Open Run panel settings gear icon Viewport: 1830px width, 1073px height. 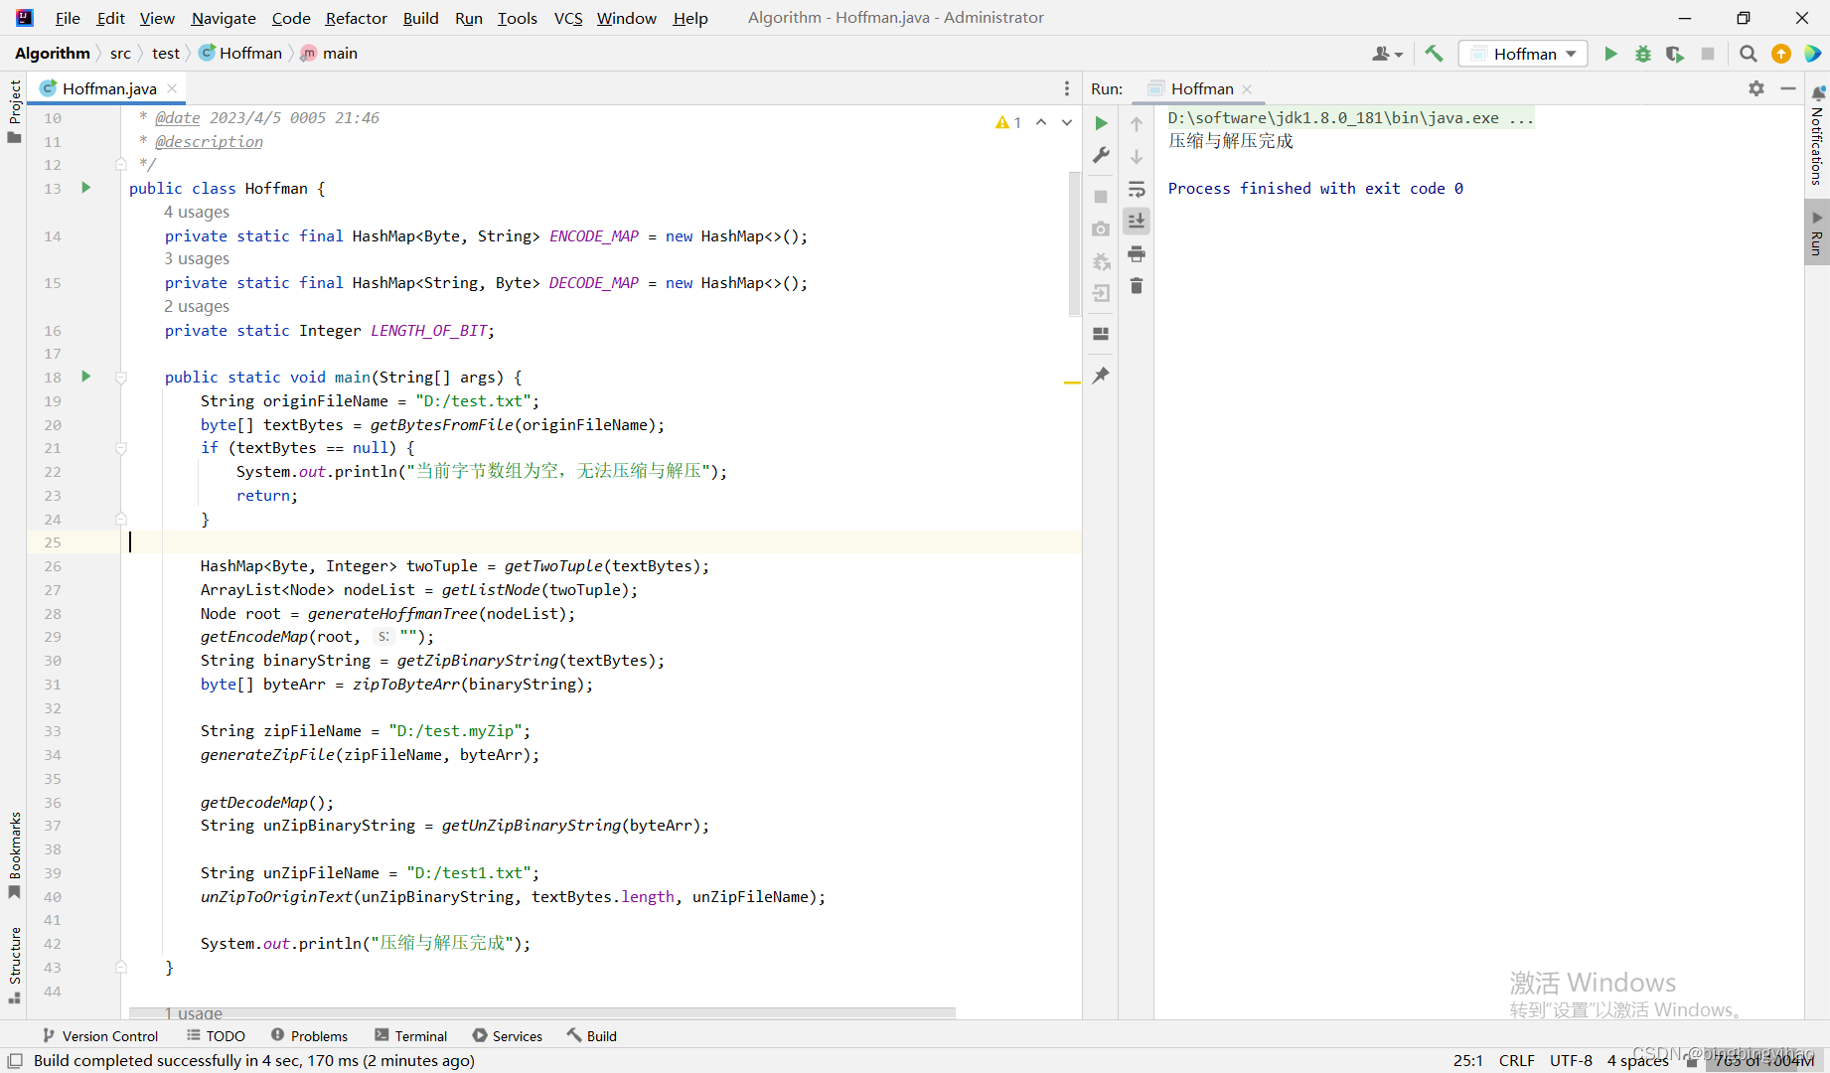1756,88
